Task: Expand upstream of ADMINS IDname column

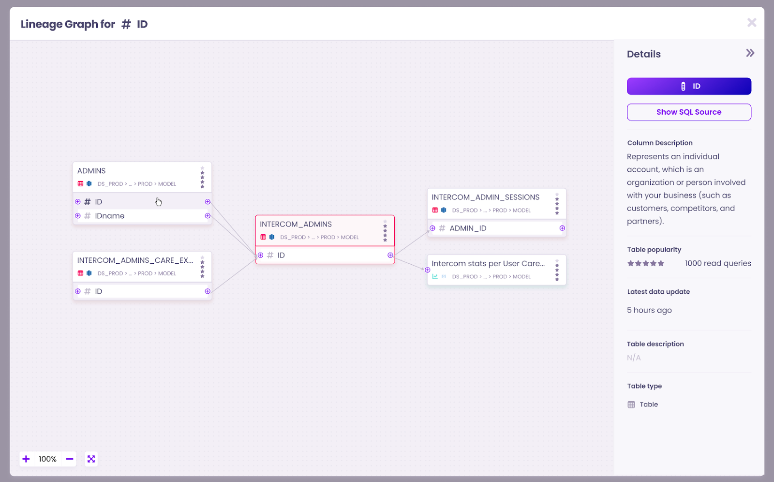Action: pos(78,216)
